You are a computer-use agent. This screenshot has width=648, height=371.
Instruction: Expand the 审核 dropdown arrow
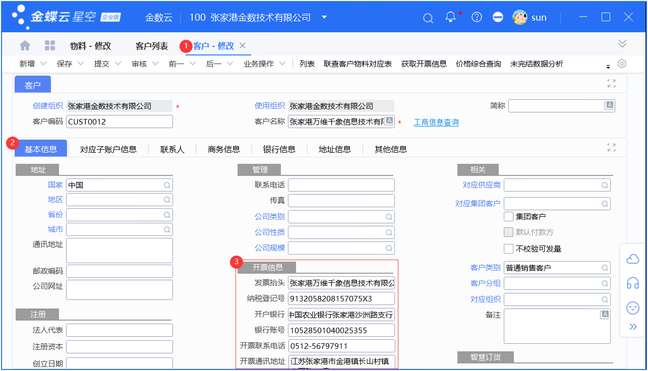[155, 64]
